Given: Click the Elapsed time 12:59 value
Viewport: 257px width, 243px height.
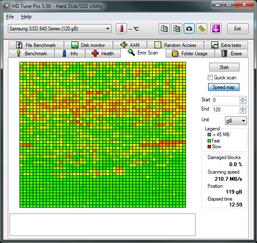Looking at the screenshot, I should tap(235, 205).
